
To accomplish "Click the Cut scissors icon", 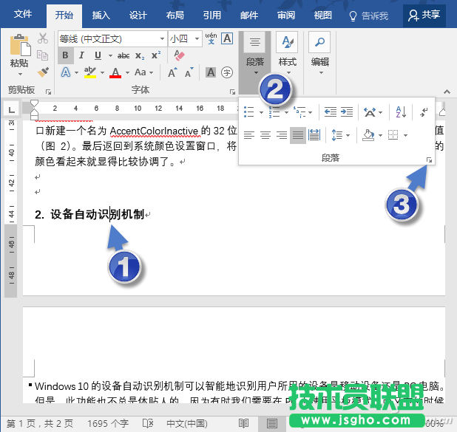I will click(x=42, y=38).
